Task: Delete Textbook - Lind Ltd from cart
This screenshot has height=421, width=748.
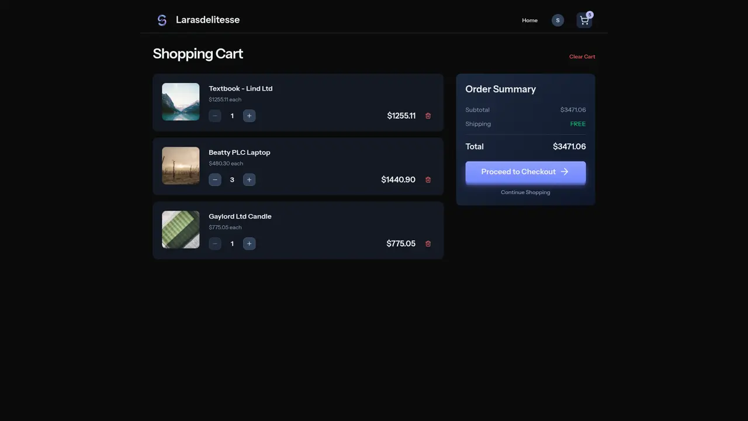Action: click(x=428, y=116)
